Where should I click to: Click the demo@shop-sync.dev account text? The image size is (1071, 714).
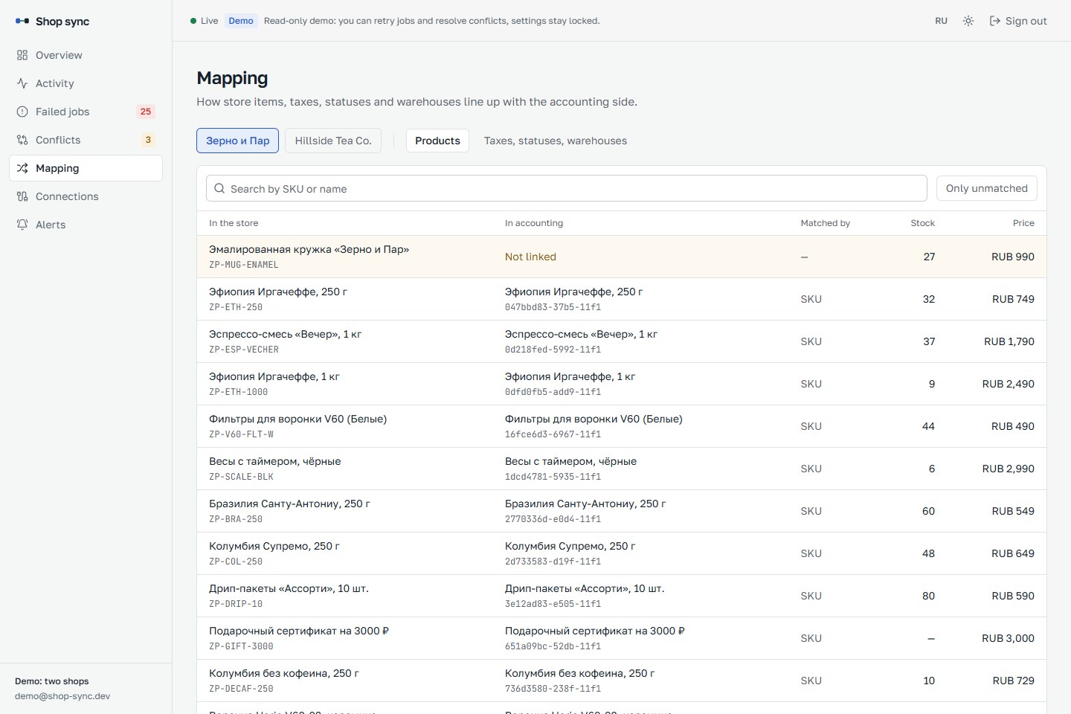coord(62,696)
